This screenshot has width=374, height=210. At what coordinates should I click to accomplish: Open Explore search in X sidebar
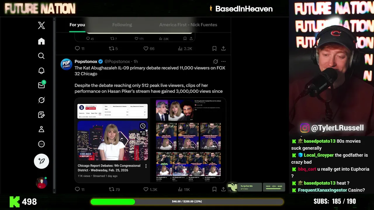pos(41,56)
